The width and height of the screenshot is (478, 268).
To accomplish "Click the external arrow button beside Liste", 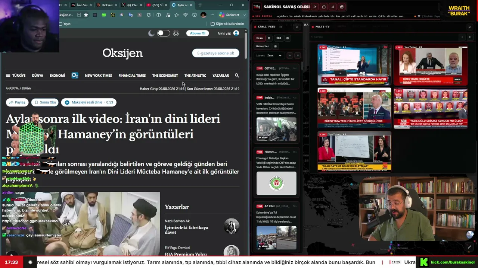I will [298, 55].
